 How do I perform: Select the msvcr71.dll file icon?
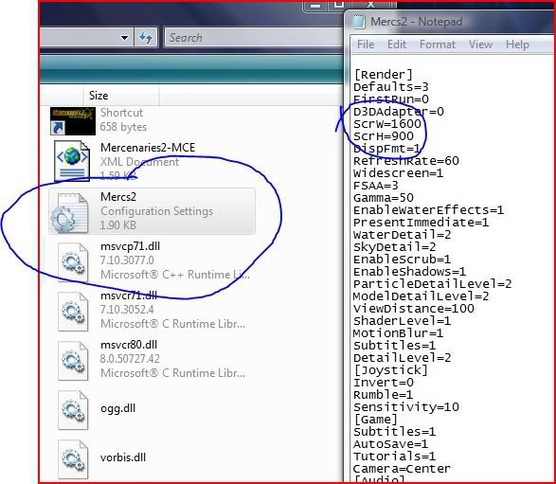73,311
